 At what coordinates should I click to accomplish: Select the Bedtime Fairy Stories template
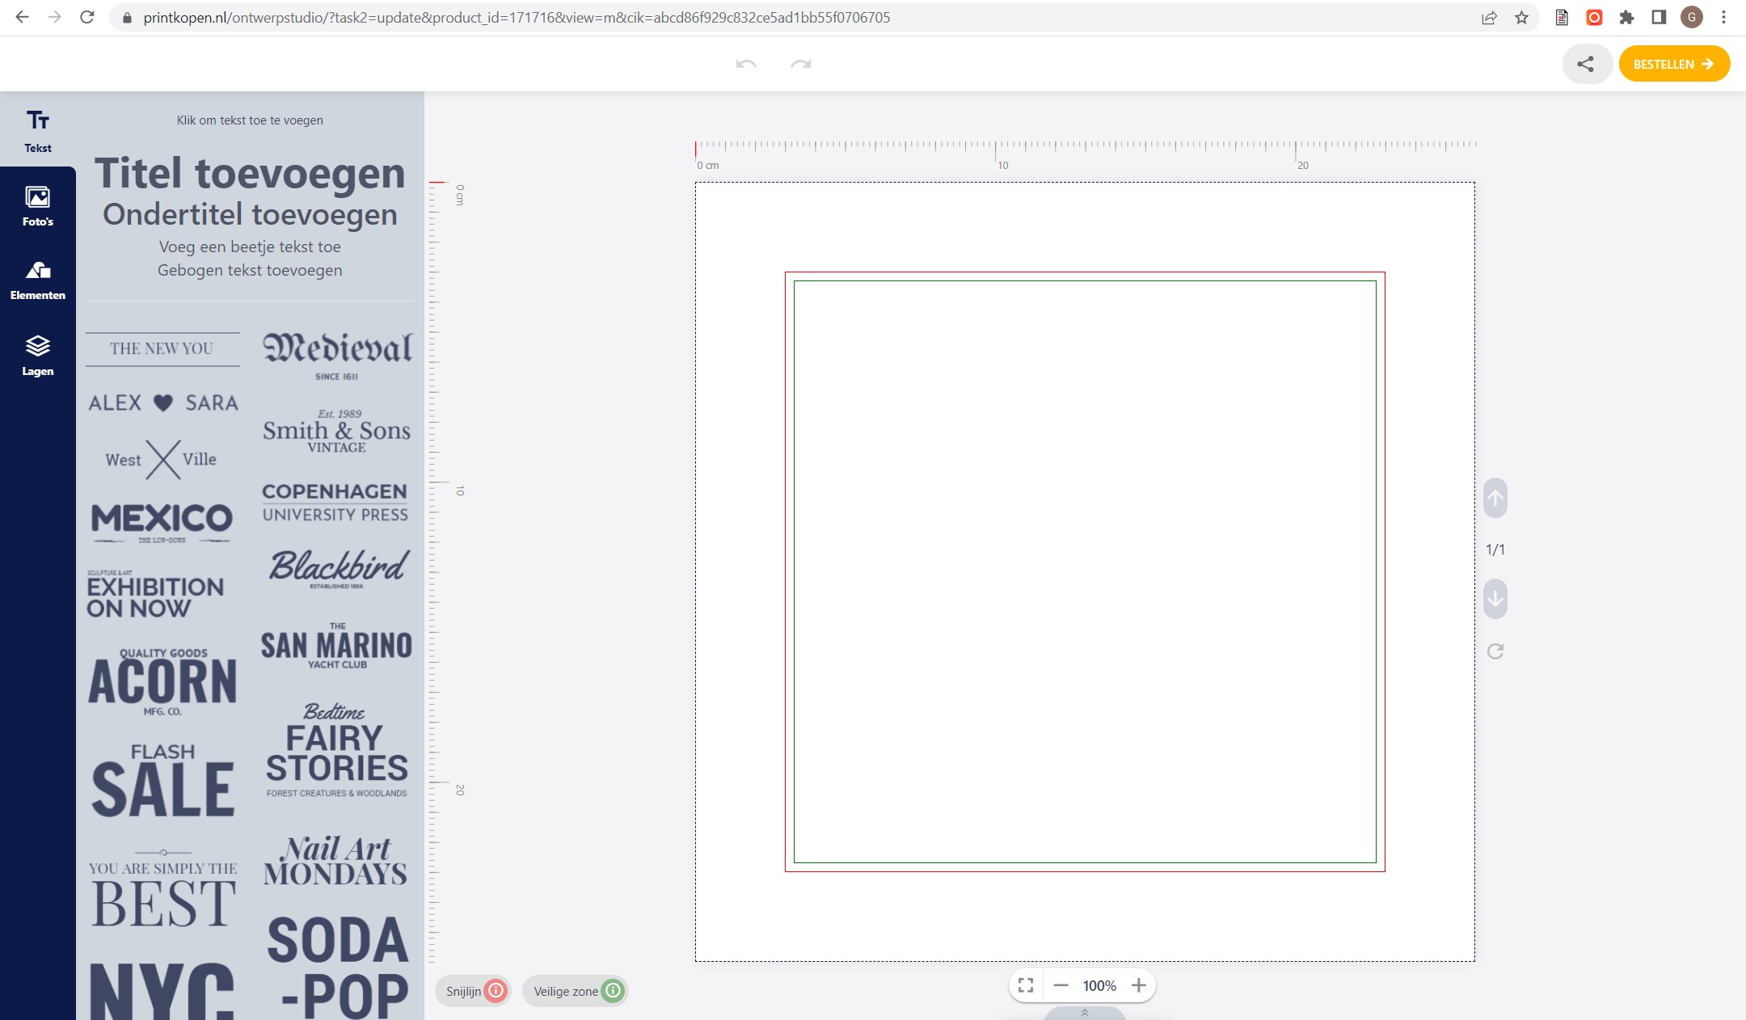[336, 750]
